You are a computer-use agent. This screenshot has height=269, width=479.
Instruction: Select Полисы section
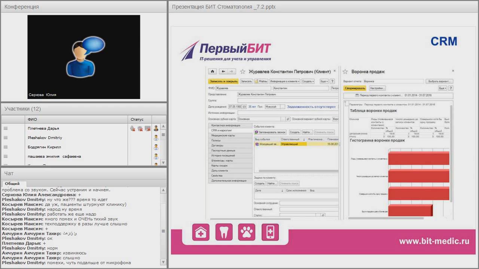click(230, 140)
